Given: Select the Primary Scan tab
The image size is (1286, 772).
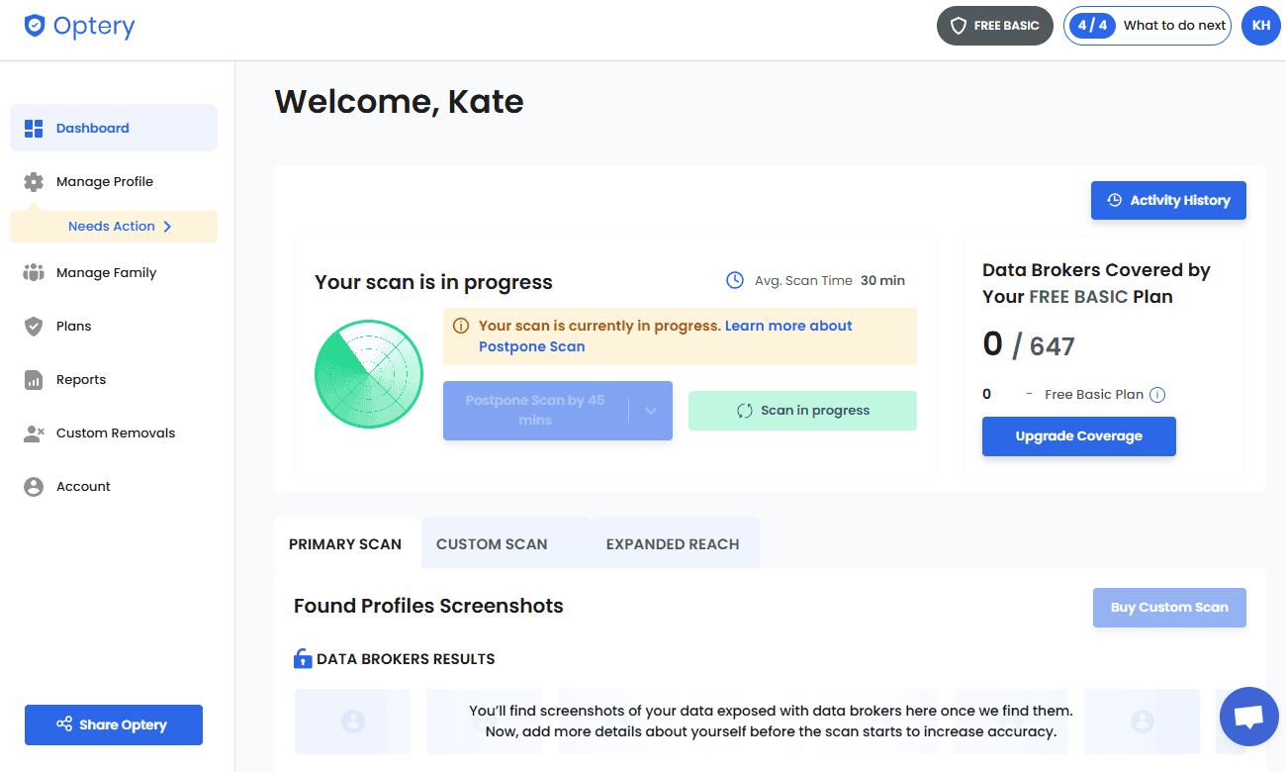Looking at the screenshot, I should tap(345, 544).
